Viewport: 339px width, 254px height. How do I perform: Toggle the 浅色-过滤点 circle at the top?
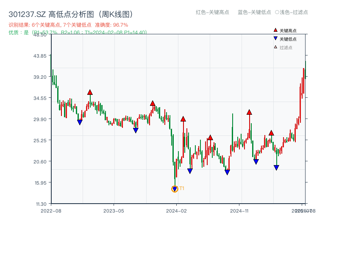tap(277, 12)
